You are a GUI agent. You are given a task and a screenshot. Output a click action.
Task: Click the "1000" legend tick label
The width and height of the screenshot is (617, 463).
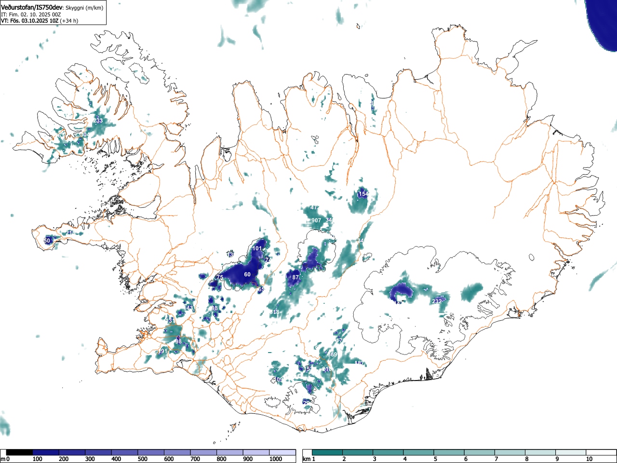pyautogui.click(x=276, y=459)
